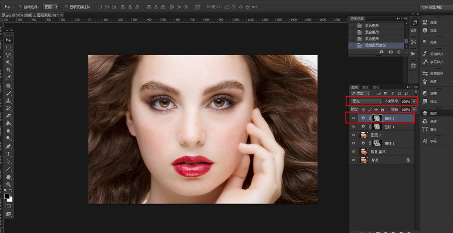Hide the 背景 layer eye icon

353,160
